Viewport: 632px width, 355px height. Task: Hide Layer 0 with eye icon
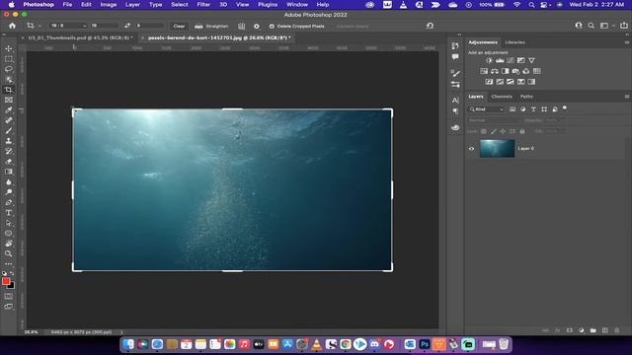pos(471,149)
